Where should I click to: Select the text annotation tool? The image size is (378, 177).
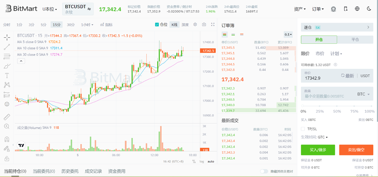7,76
